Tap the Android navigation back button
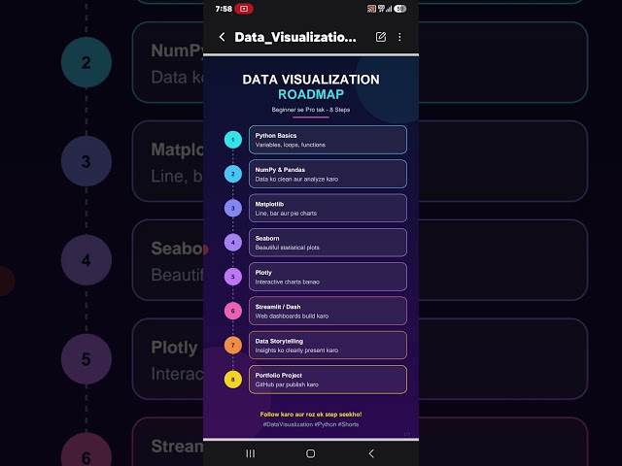 371,453
